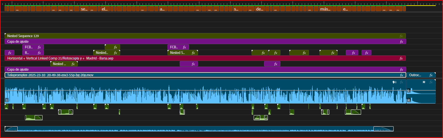Image resolution: width=443 pixels, height=138 pixels.
Task: Select the Outroc... video clip
Action: pyautogui.click(x=421, y=75)
